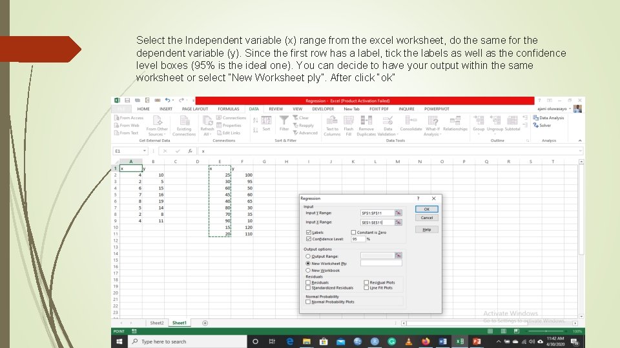Switch to FORMULAS tab

pos(228,109)
